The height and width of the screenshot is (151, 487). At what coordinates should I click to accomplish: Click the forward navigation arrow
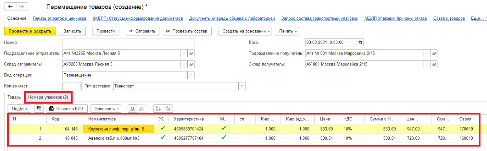(x=22, y=7)
